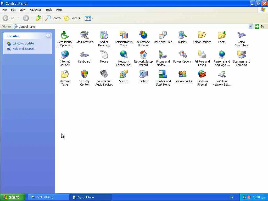Click the taskbar clock
268x201 pixels.
pyautogui.click(x=259, y=197)
